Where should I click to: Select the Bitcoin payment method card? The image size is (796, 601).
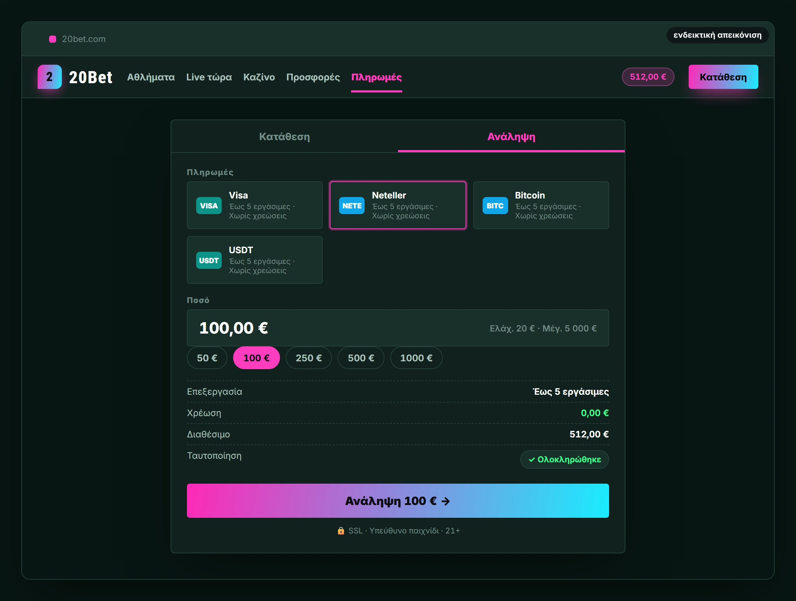(x=541, y=205)
